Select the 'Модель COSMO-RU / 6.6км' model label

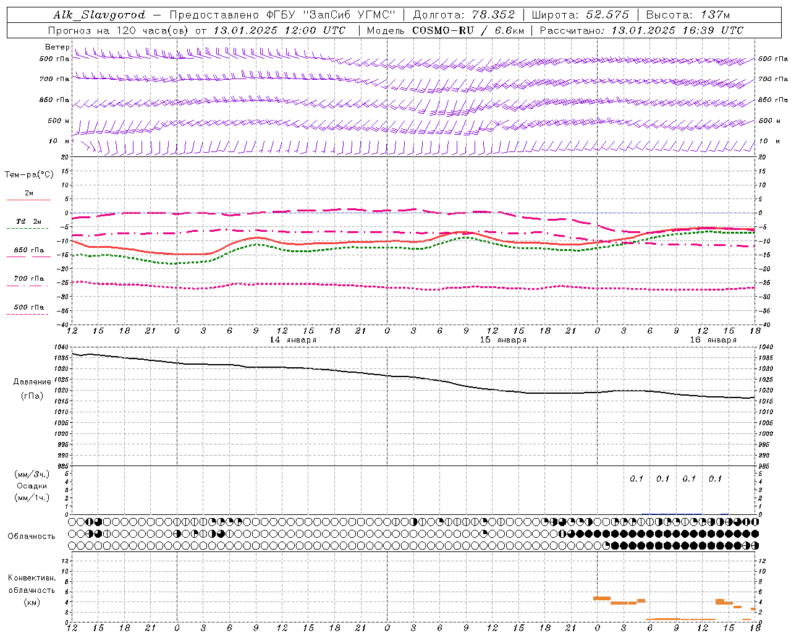click(x=445, y=30)
